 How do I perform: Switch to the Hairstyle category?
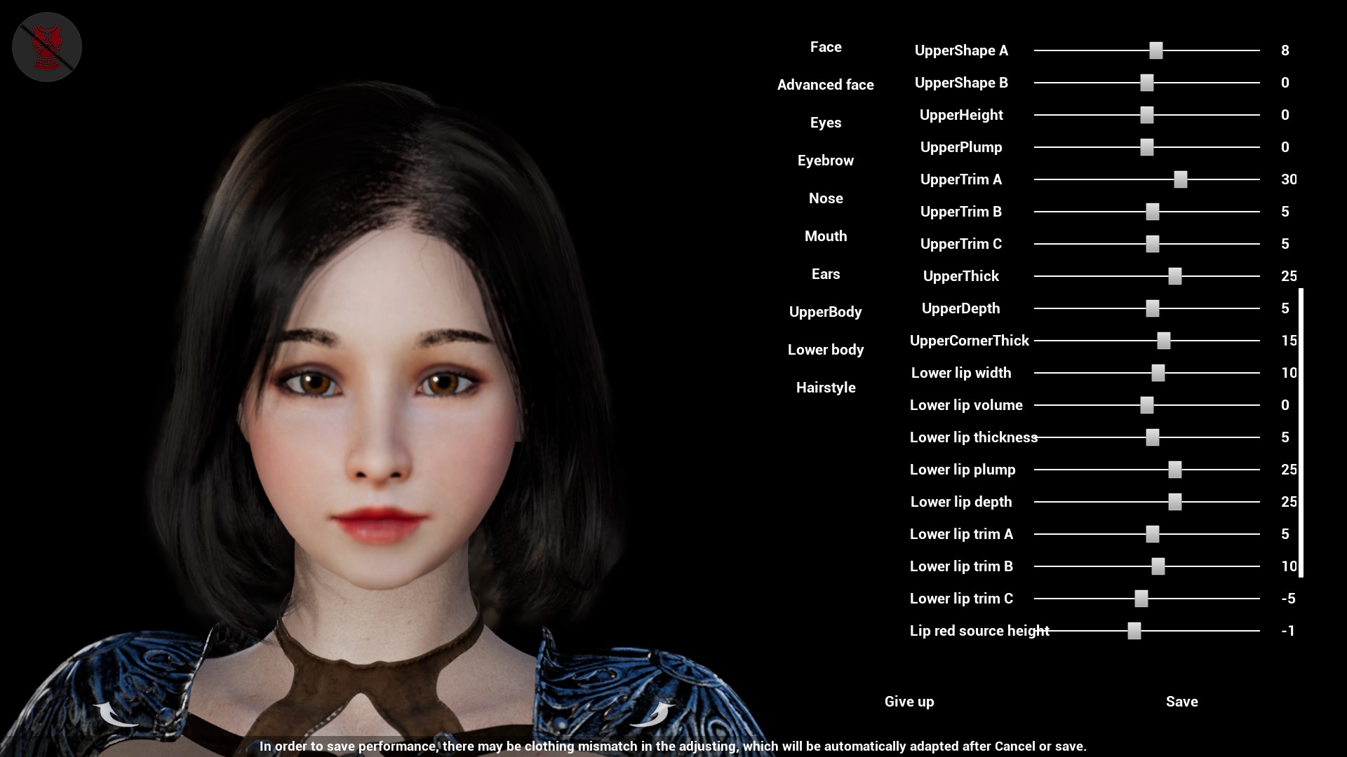[826, 388]
